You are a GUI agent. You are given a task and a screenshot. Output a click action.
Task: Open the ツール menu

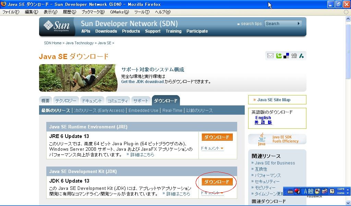[142, 12]
